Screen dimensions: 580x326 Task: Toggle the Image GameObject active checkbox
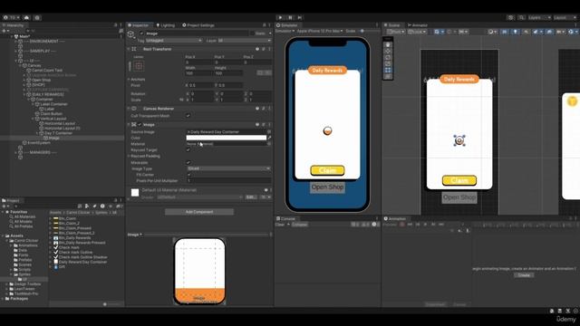point(141,34)
